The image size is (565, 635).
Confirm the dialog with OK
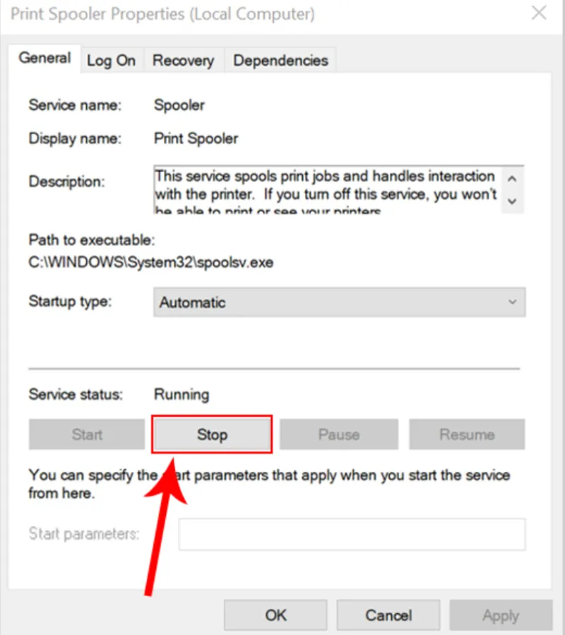point(275,615)
